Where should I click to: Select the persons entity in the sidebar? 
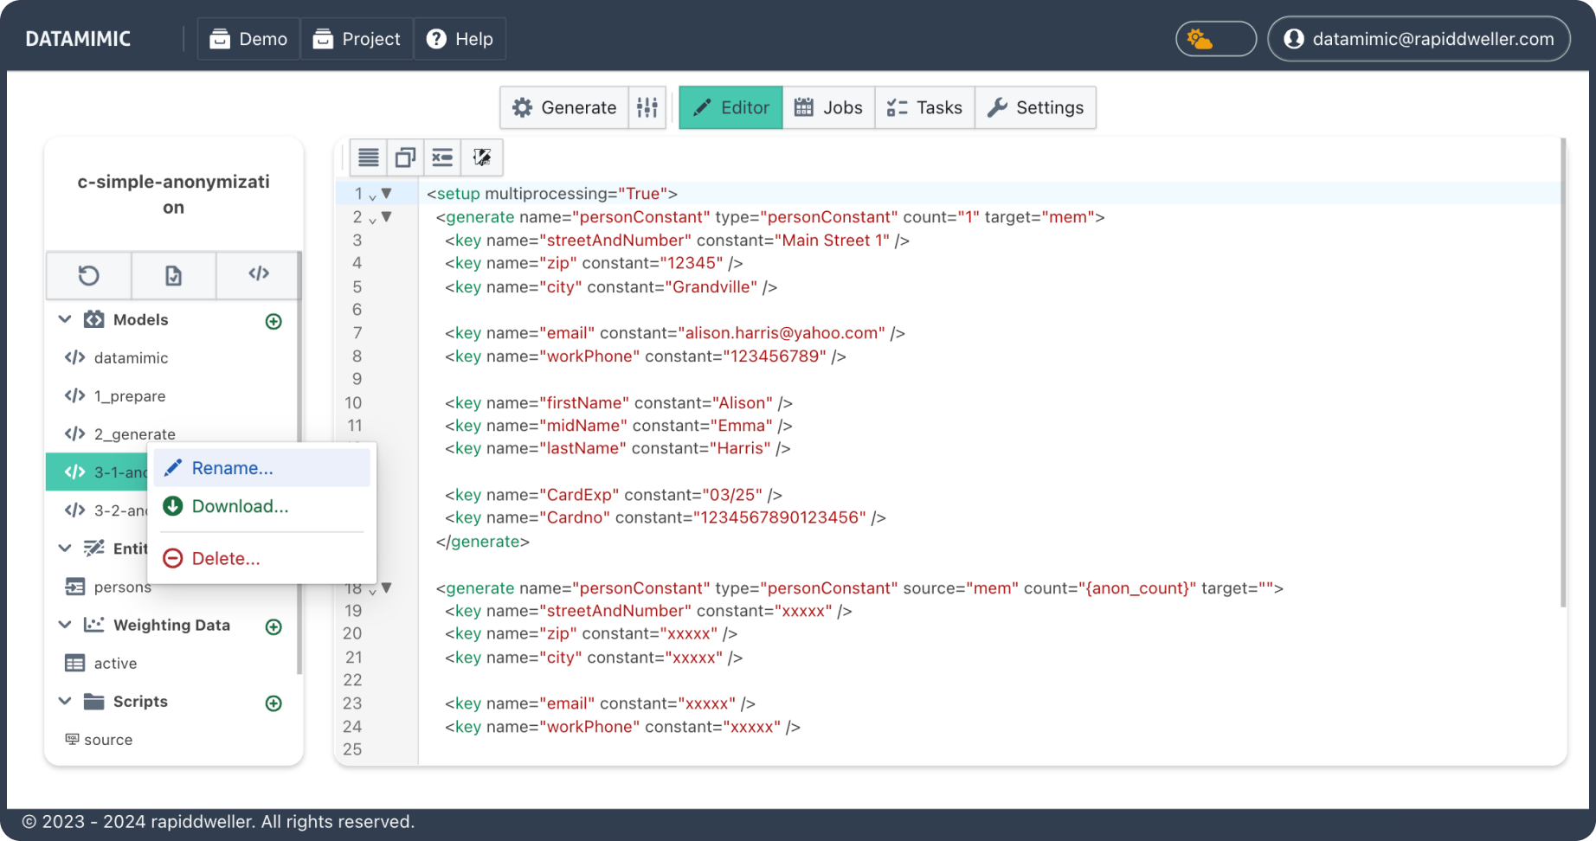(122, 587)
